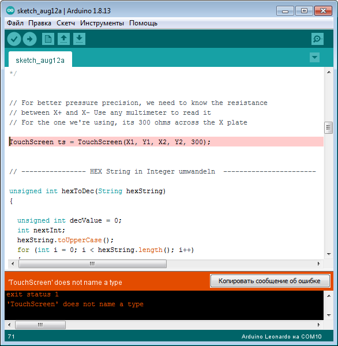This screenshot has height=346, width=338.
Task: Click the 'hexString.toUpperCase();' line
Action: 65,240
